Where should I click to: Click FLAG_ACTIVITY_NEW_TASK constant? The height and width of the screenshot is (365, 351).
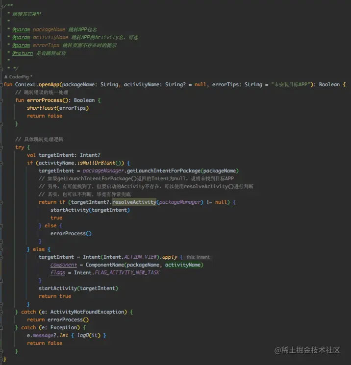(127, 272)
